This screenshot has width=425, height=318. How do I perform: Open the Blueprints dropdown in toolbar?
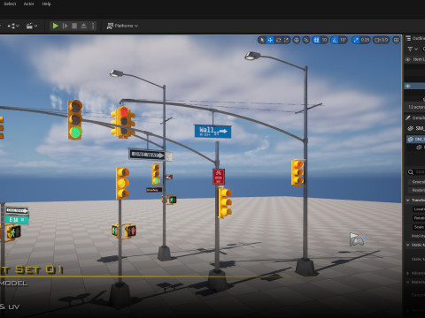(x=13, y=26)
